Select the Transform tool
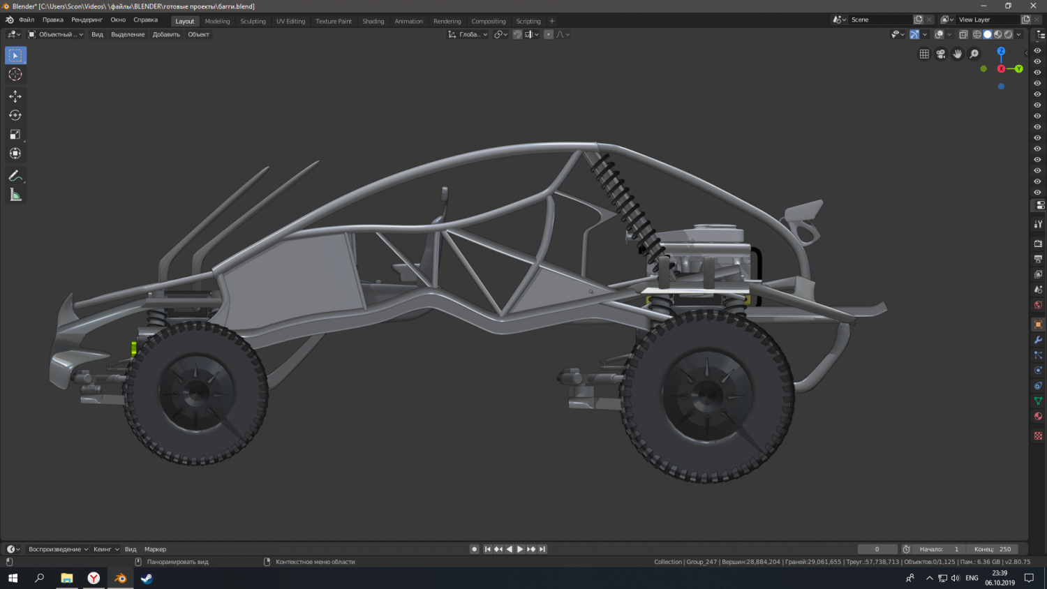1047x589 pixels. click(x=15, y=154)
